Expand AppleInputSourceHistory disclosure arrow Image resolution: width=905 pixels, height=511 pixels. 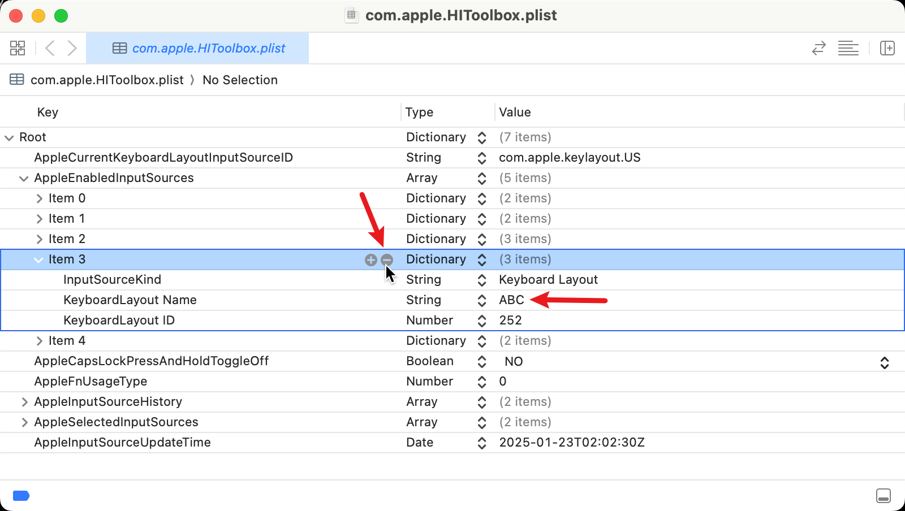pos(24,402)
